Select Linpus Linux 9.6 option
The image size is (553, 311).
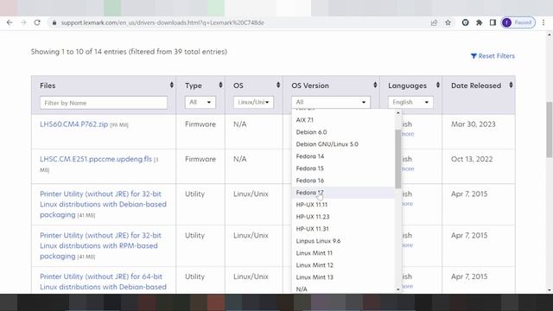343,241
